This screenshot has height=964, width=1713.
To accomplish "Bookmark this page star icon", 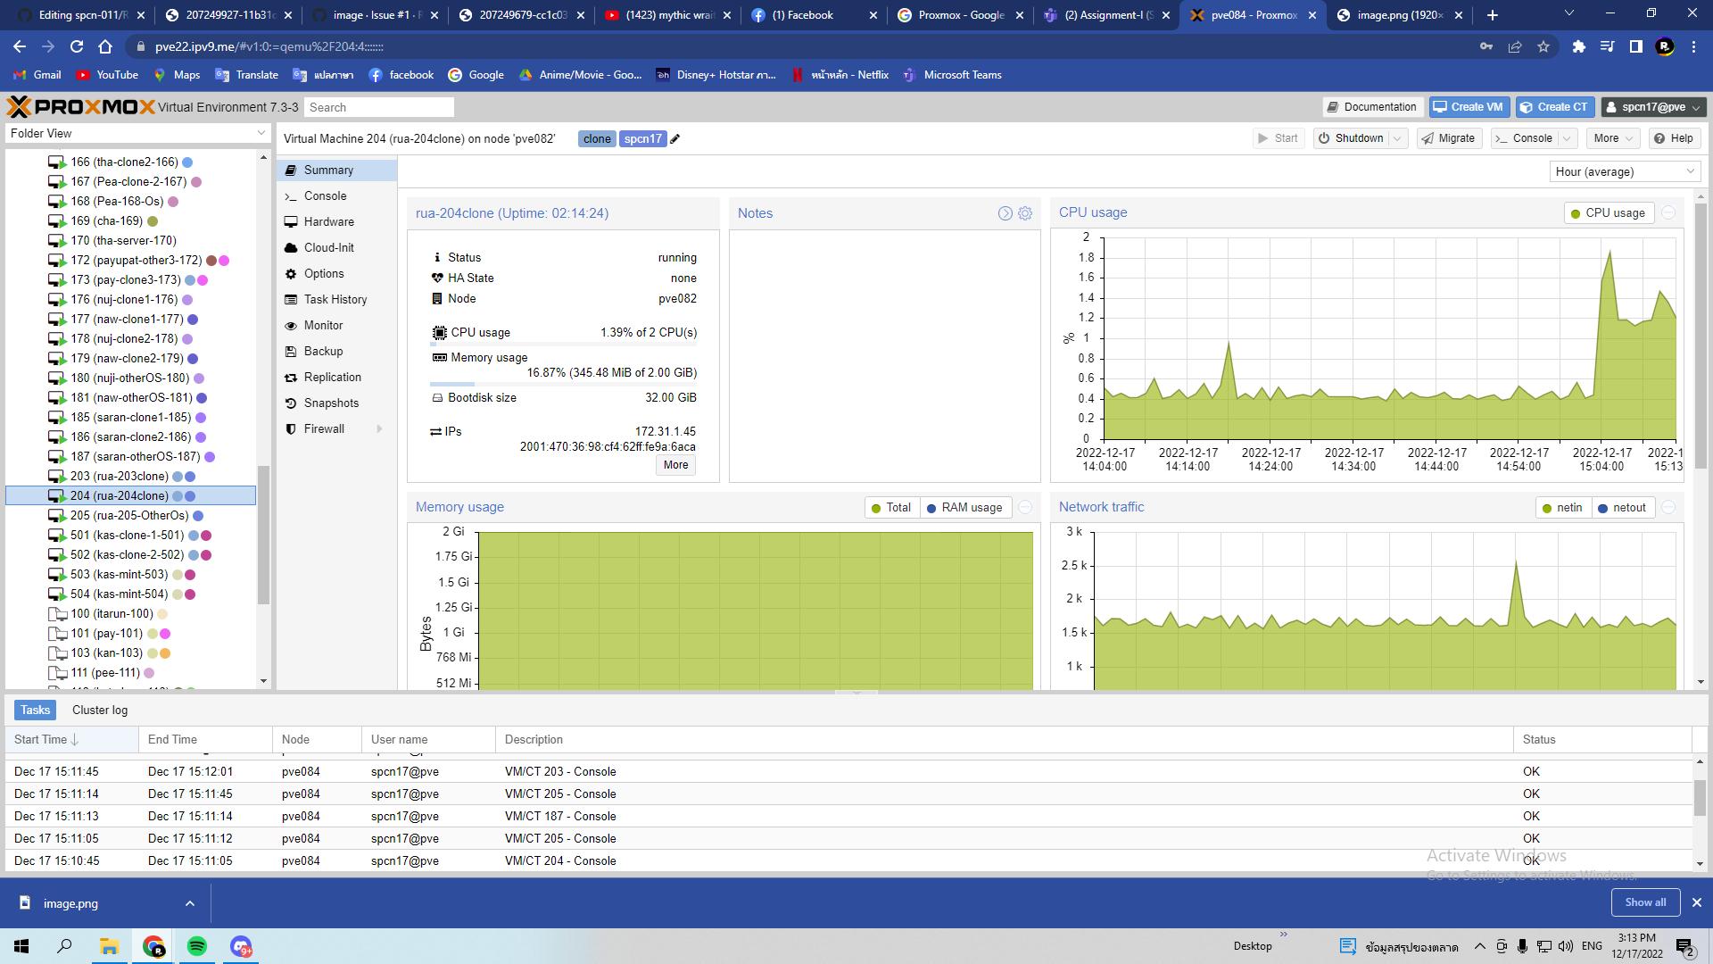I will point(1543,46).
